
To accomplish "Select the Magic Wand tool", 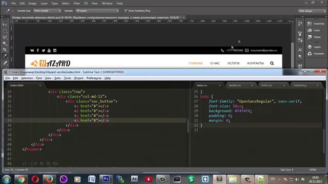I will point(5,43).
